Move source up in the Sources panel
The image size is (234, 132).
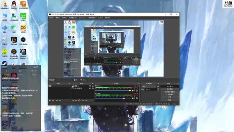click(83, 100)
